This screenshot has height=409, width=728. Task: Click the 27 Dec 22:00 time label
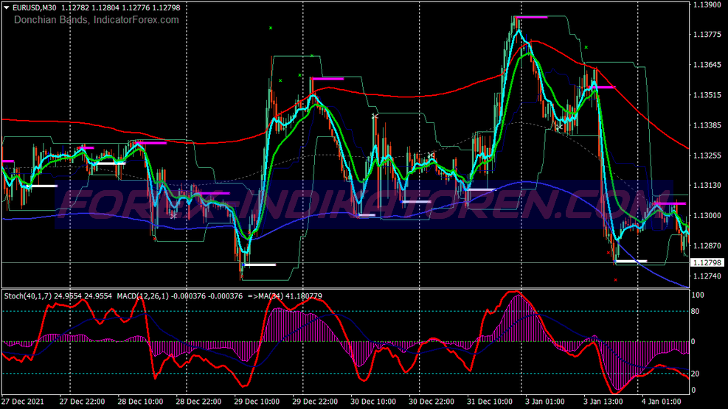click(82, 401)
